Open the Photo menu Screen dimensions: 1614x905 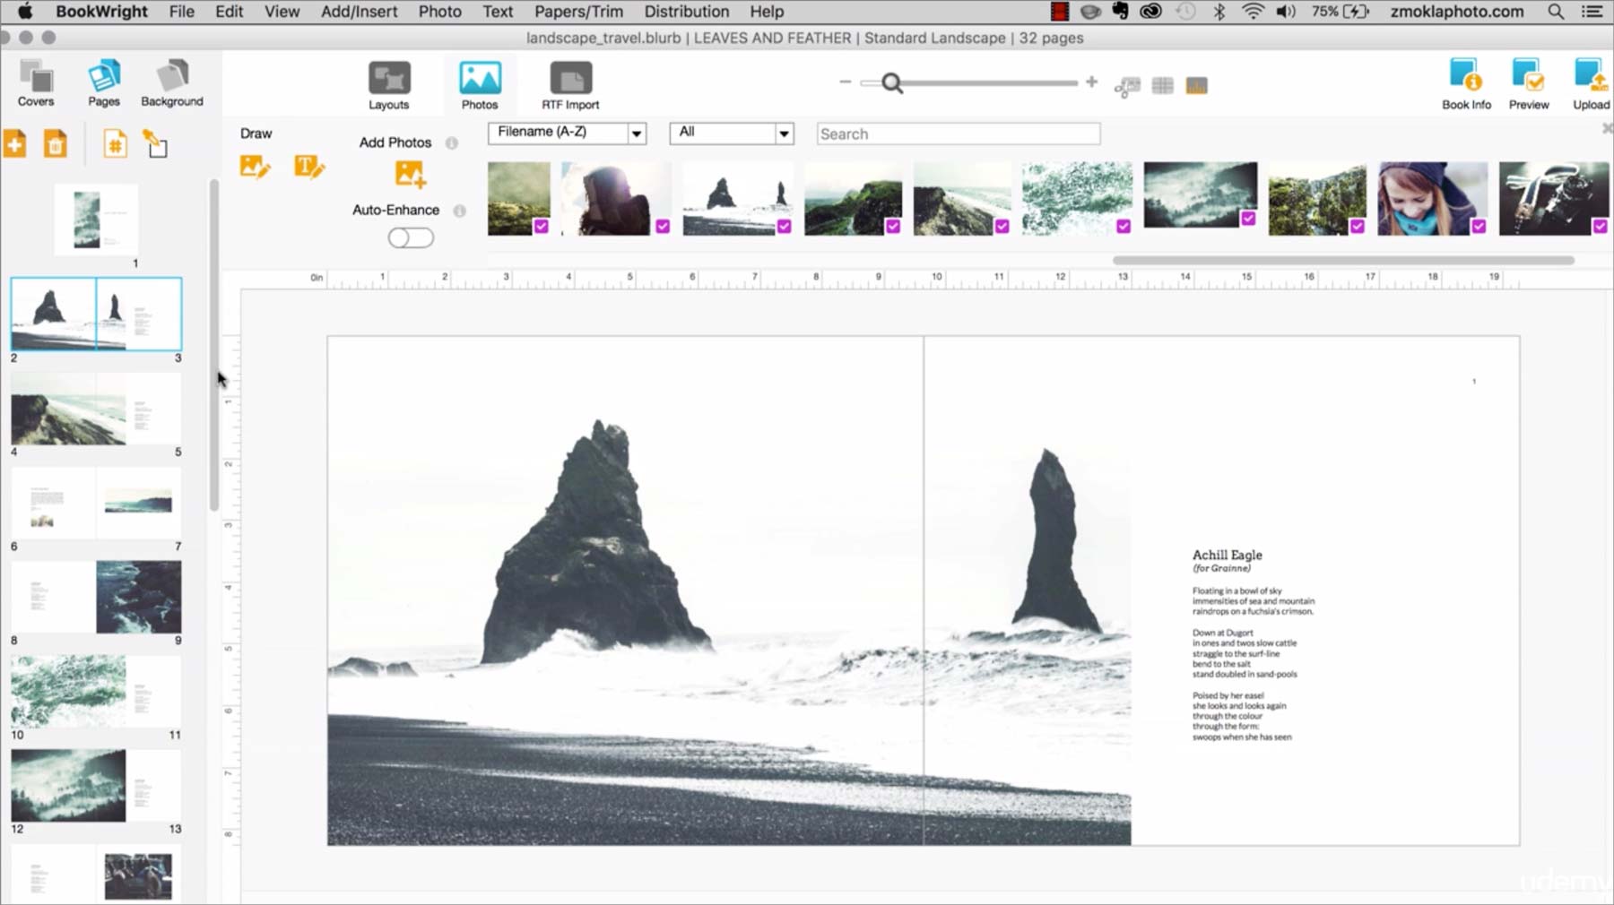(x=439, y=12)
